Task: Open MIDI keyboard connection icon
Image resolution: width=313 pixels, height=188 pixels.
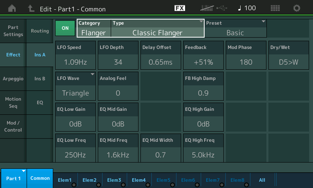Action: 207,8
